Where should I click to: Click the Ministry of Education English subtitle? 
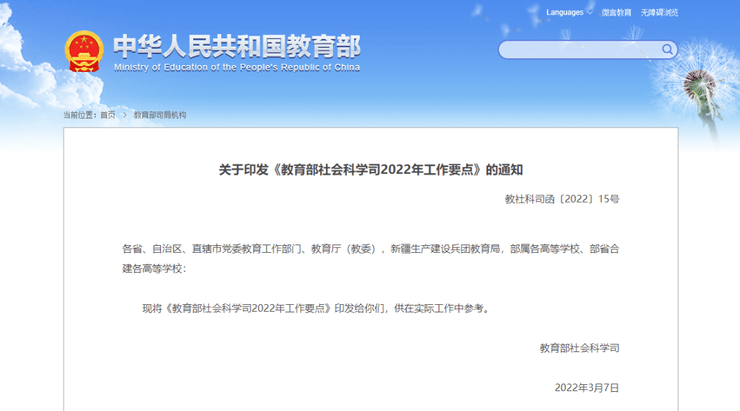237,68
